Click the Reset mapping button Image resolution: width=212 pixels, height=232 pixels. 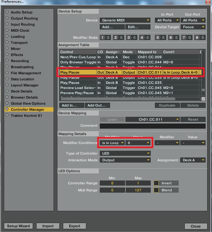(x=193, y=119)
